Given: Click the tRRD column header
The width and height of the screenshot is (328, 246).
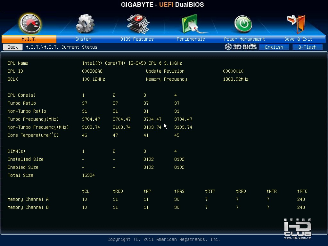Looking at the screenshot, I should (241, 191).
